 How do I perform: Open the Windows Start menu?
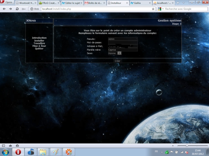(5, 152)
